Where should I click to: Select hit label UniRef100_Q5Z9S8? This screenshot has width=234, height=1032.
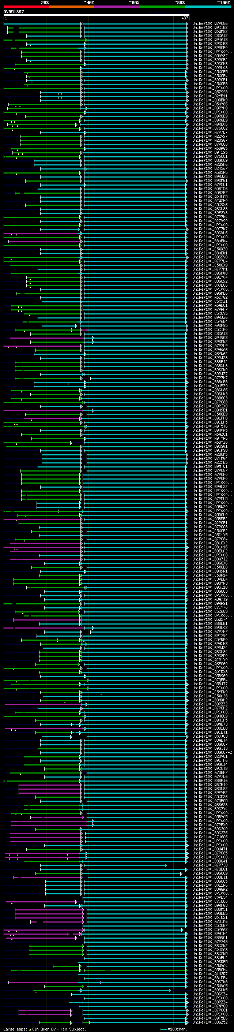pyautogui.click(x=210, y=92)
